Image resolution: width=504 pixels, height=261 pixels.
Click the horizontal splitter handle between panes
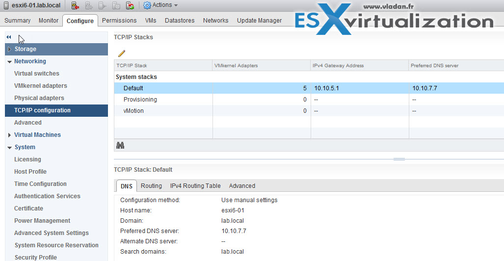tap(399, 159)
